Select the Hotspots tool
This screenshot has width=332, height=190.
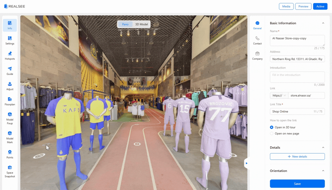(10, 56)
